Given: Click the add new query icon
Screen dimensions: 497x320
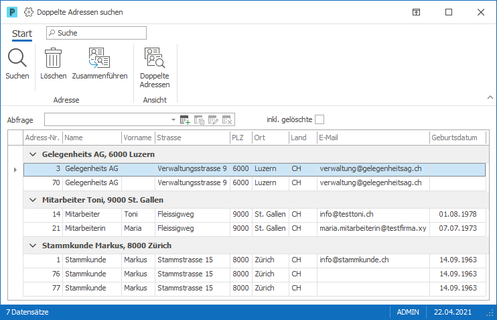Looking at the screenshot, I should coord(185,120).
